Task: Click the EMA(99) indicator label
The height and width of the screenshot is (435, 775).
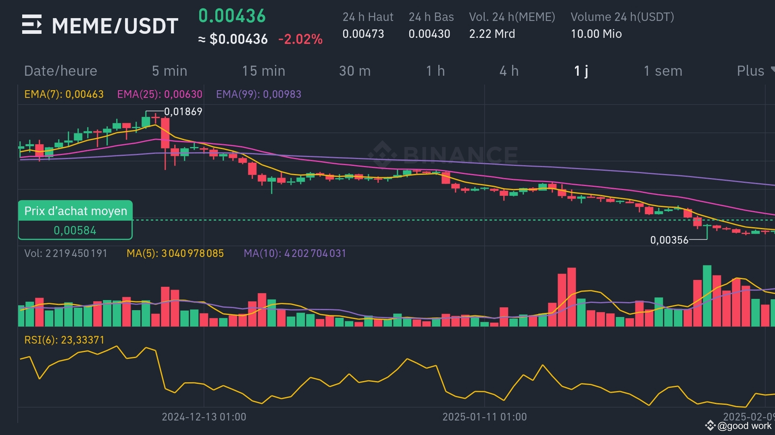Action: (258, 94)
